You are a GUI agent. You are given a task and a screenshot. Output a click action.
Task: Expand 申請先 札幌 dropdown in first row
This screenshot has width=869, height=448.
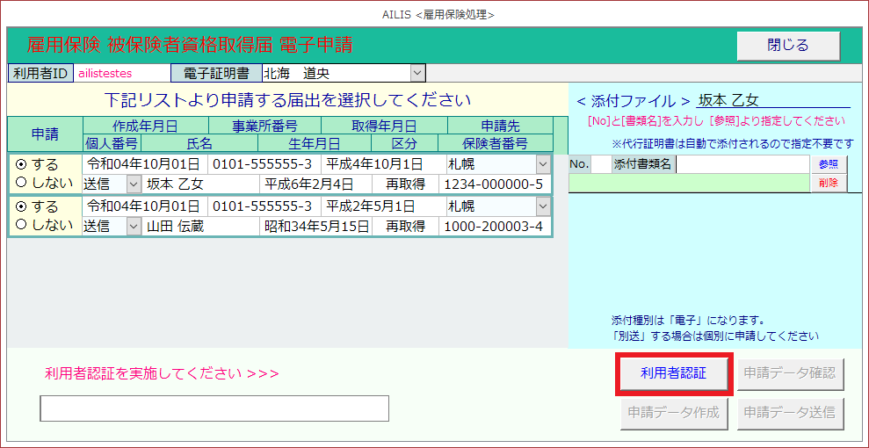click(543, 164)
